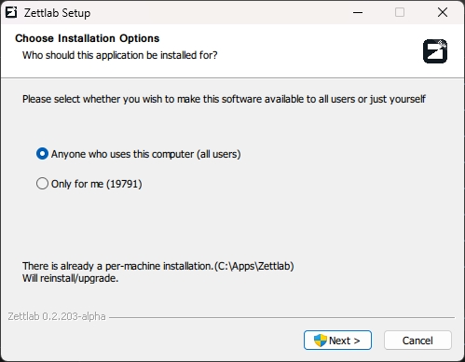Click the 'Zettlab 0.2.203-alpha' version label
This screenshot has height=362, width=465.
[57, 316]
